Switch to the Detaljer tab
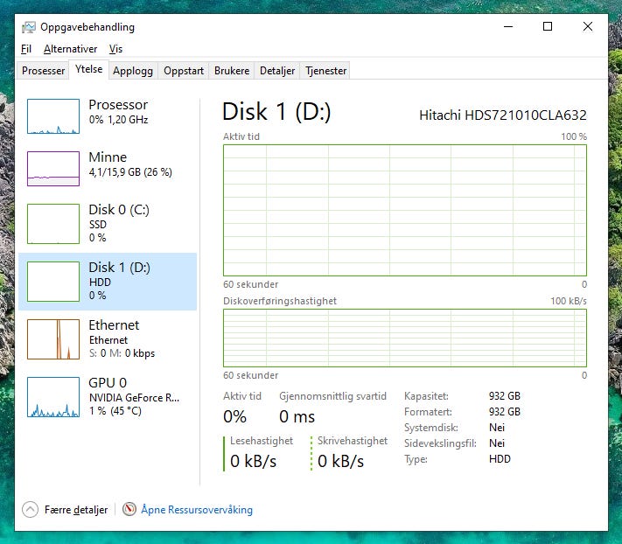Image resolution: width=622 pixels, height=544 pixels. (x=277, y=71)
